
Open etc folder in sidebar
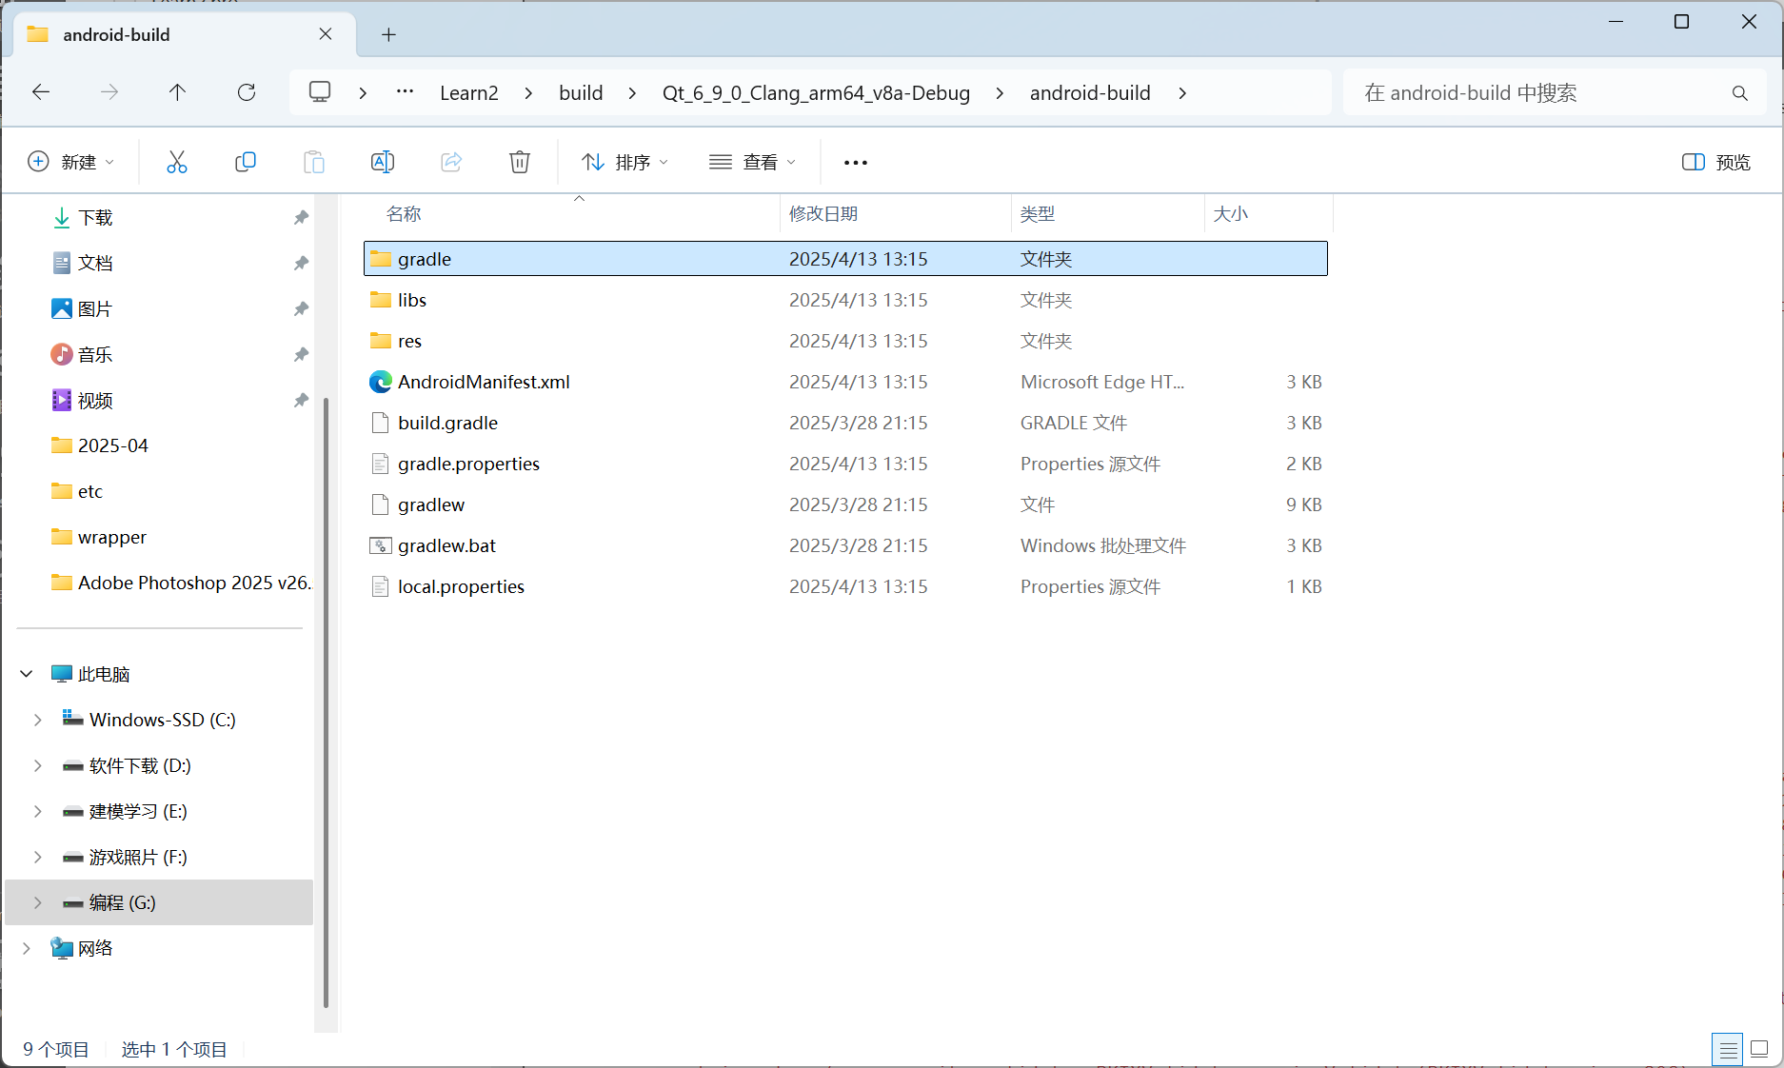pos(77,491)
